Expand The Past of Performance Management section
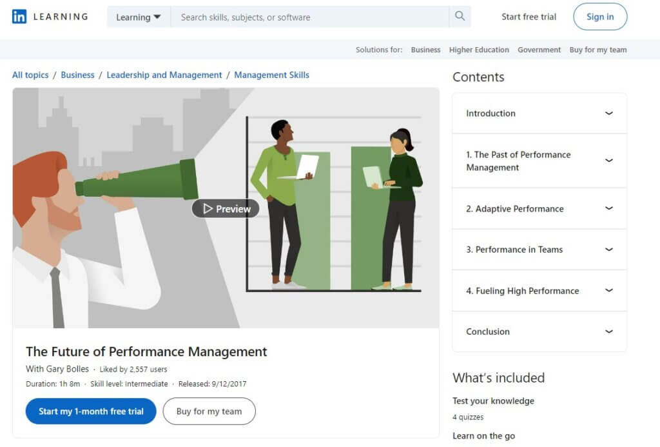The width and height of the screenshot is (660, 447). coord(539,161)
